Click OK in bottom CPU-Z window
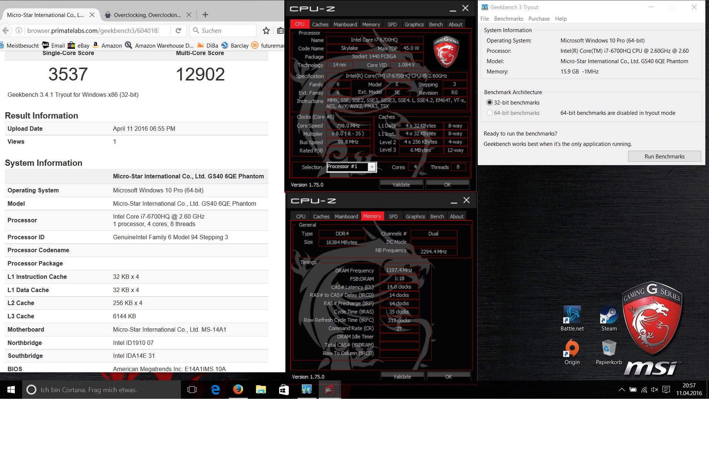The height and width of the screenshot is (452, 709). click(x=448, y=377)
